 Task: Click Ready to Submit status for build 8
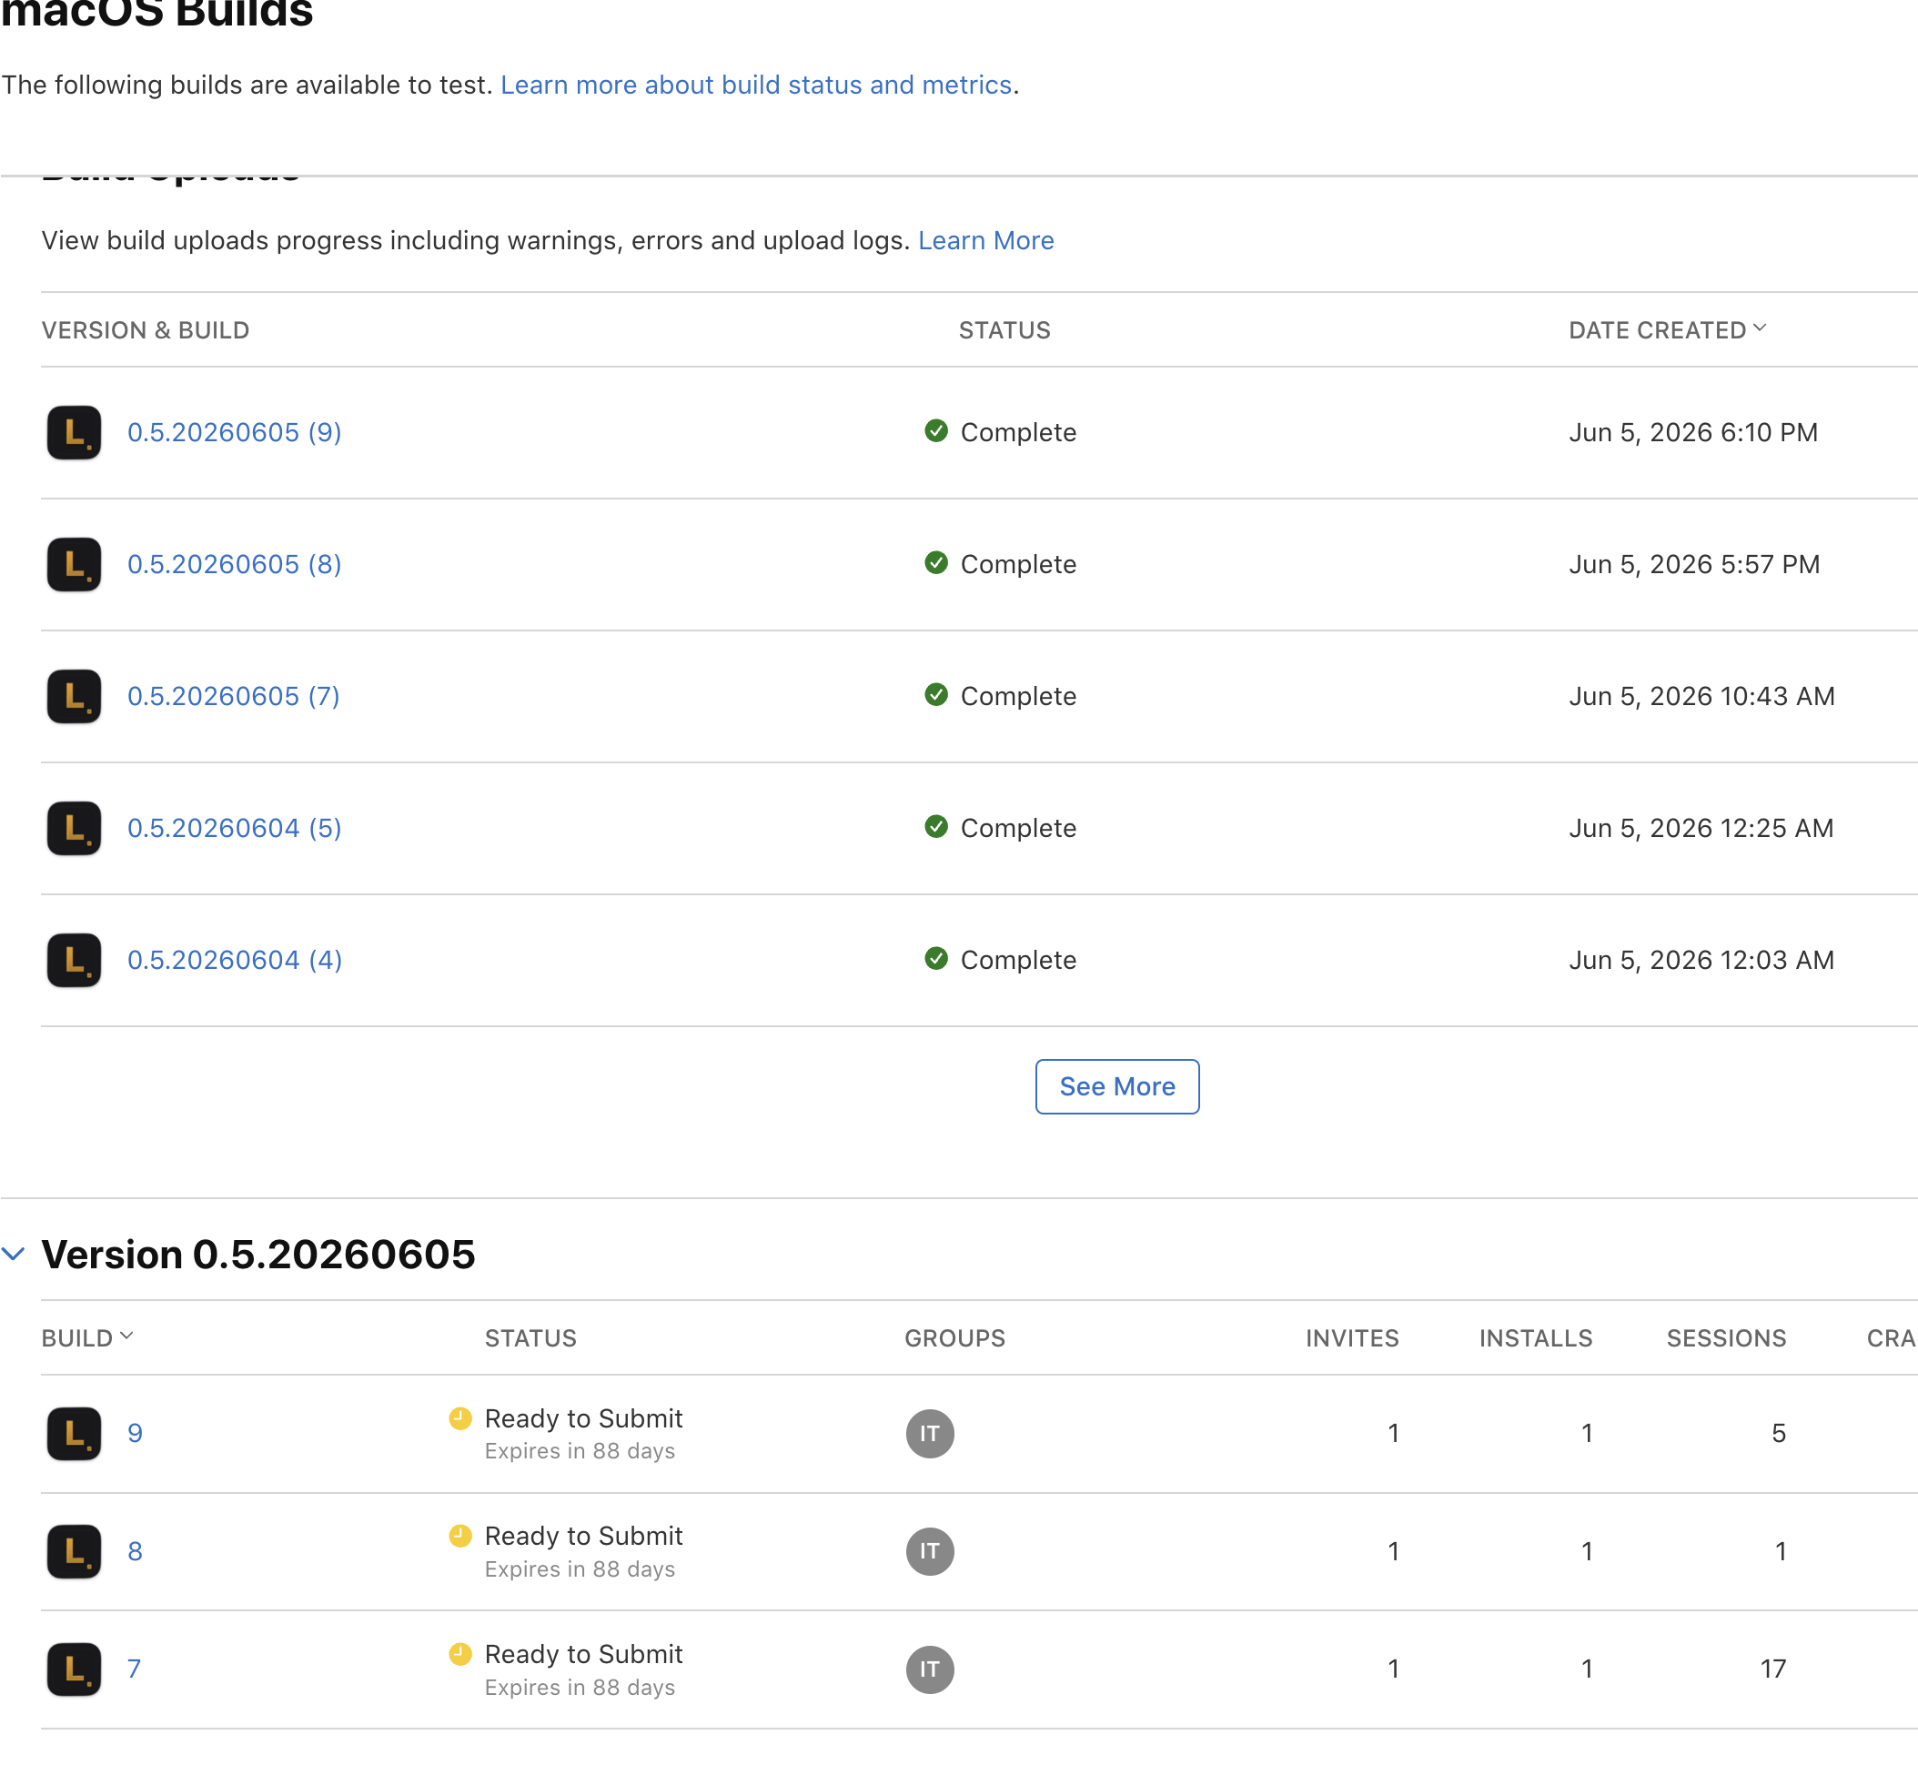(x=583, y=1536)
